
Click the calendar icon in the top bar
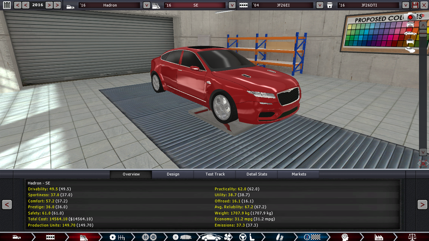click(6, 5)
